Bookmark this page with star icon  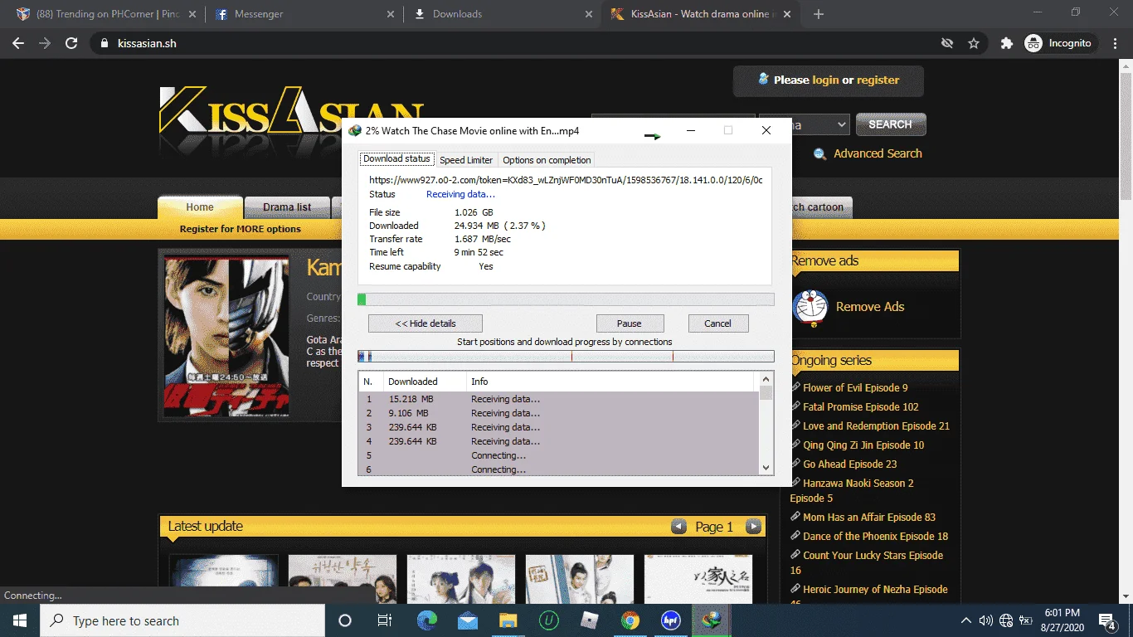point(974,43)
